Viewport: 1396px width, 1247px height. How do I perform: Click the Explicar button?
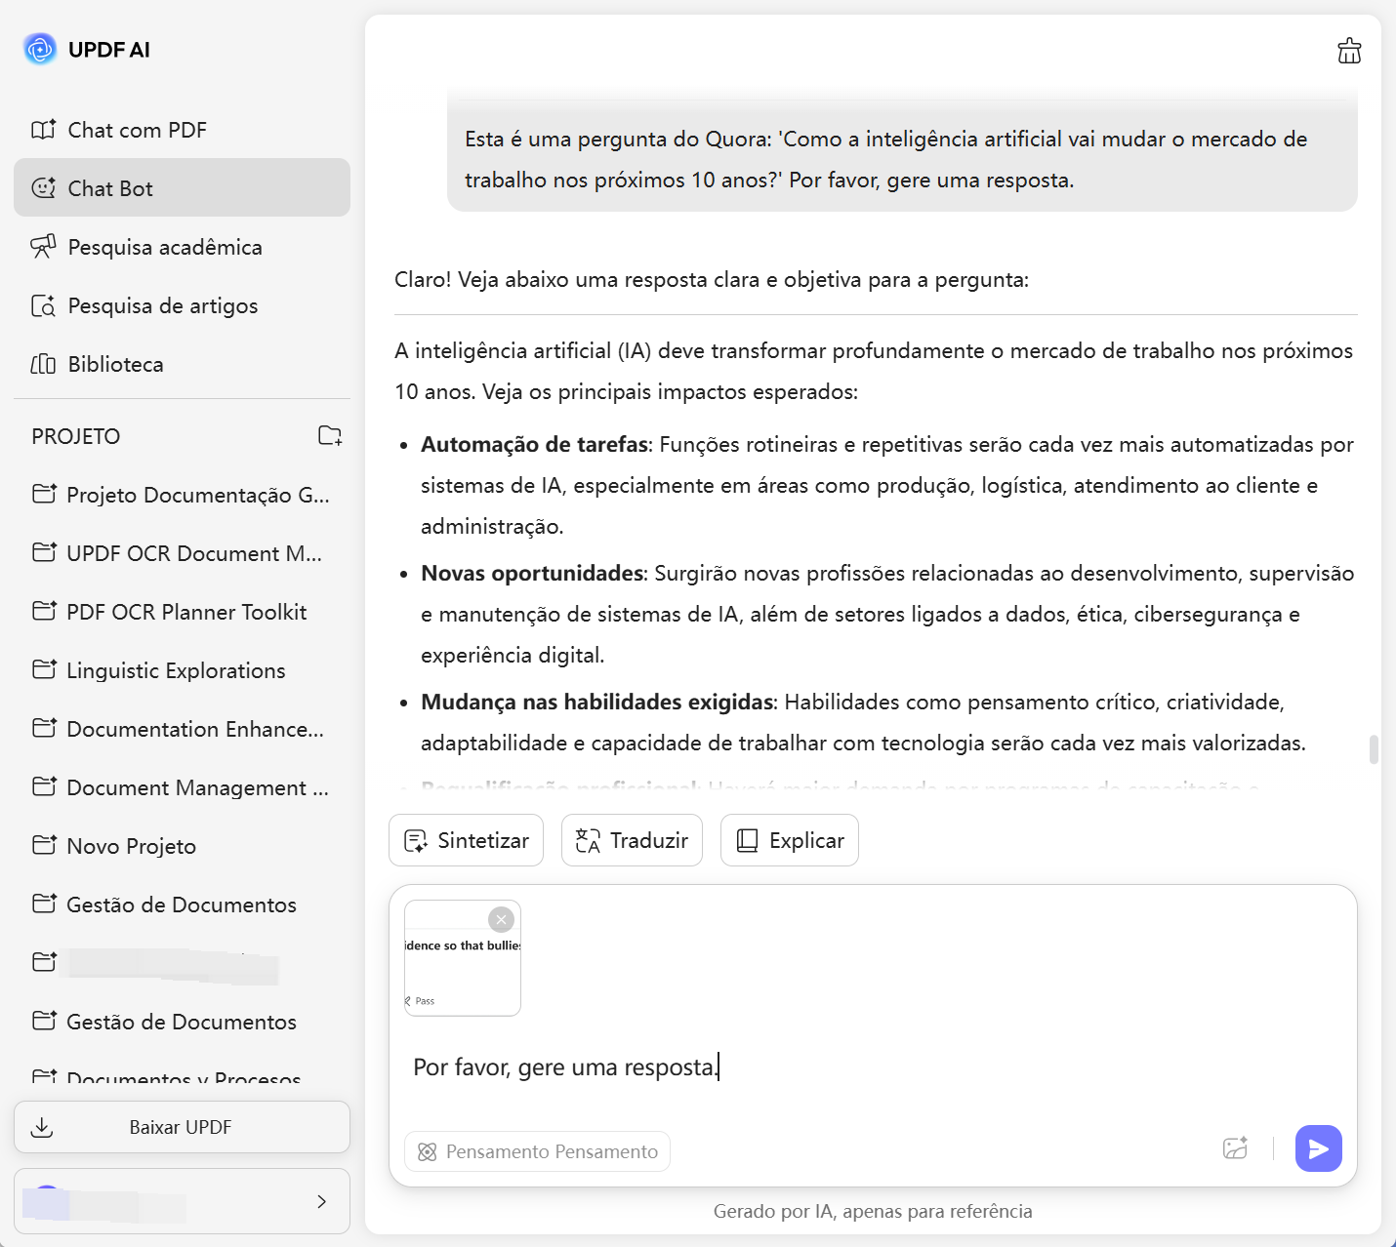click(x=789, y=840)
